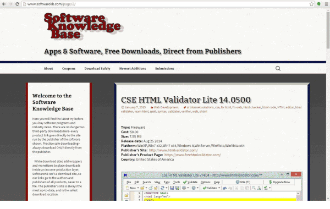330x209 pixels.
Task: Click the 'Welcome to the Software Knowledge Base' sidebar heading
Action: (x=53, y=102)
